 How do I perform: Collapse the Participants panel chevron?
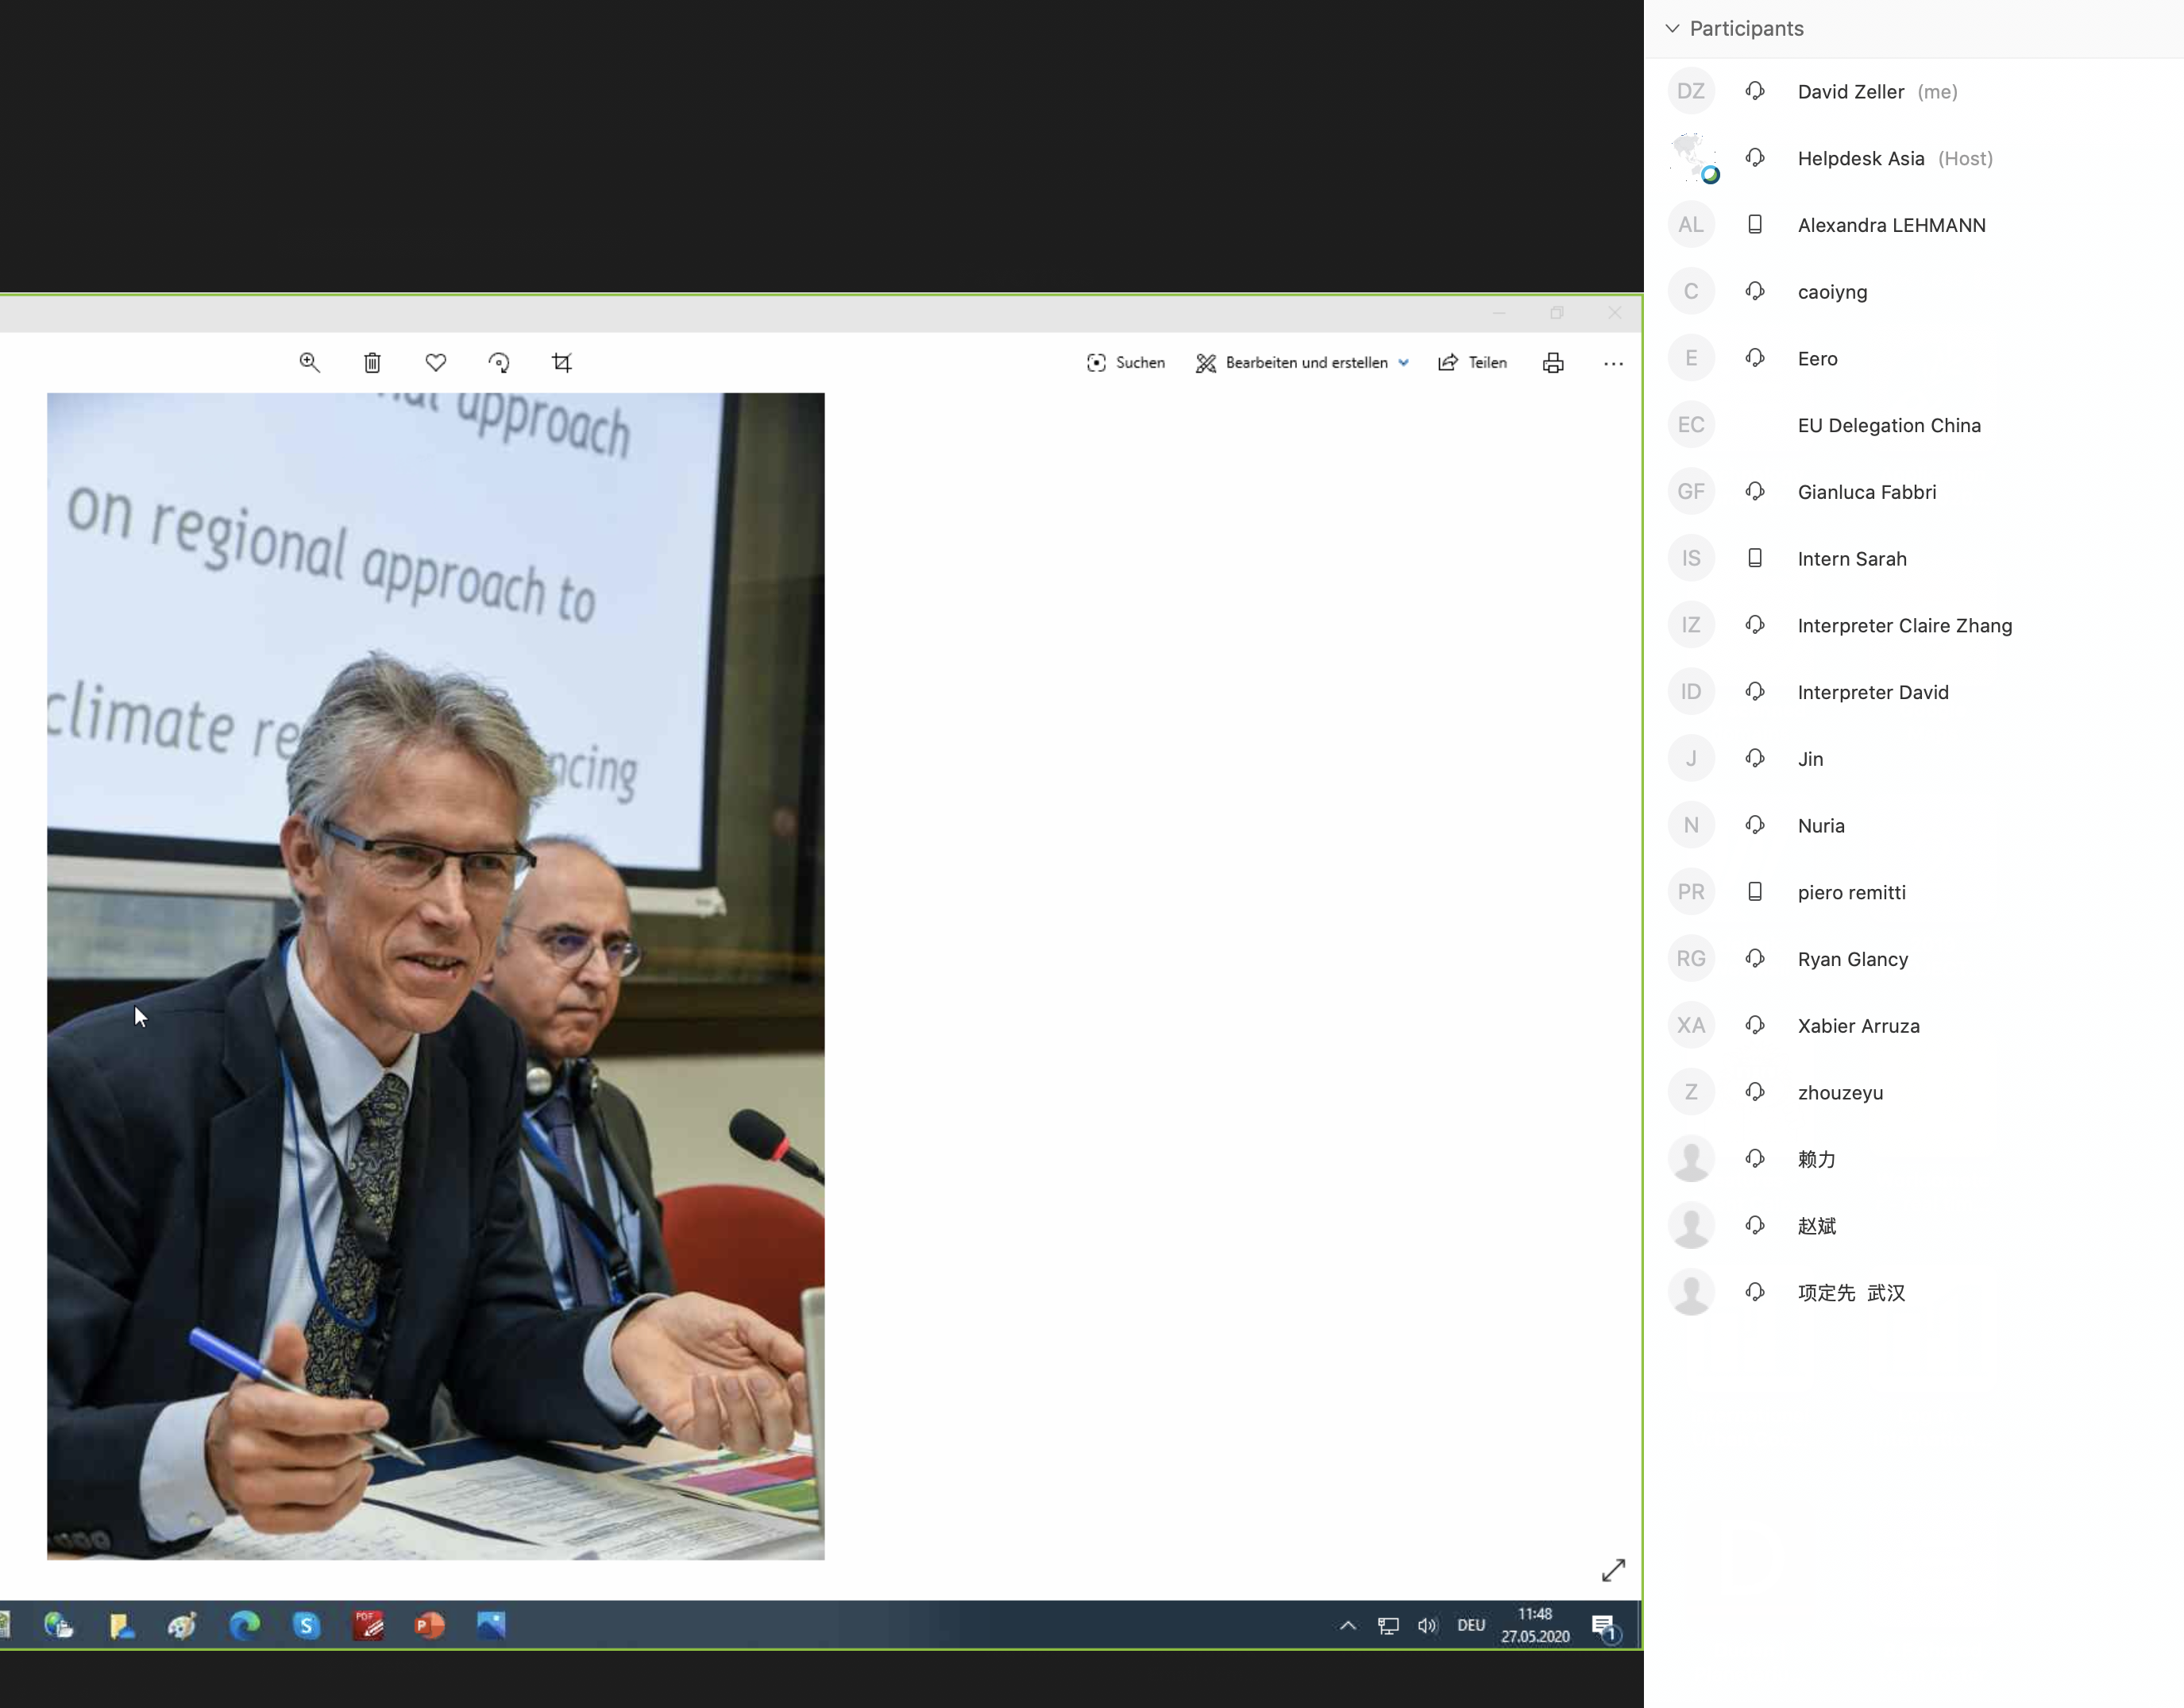(x=1672, y=28)
